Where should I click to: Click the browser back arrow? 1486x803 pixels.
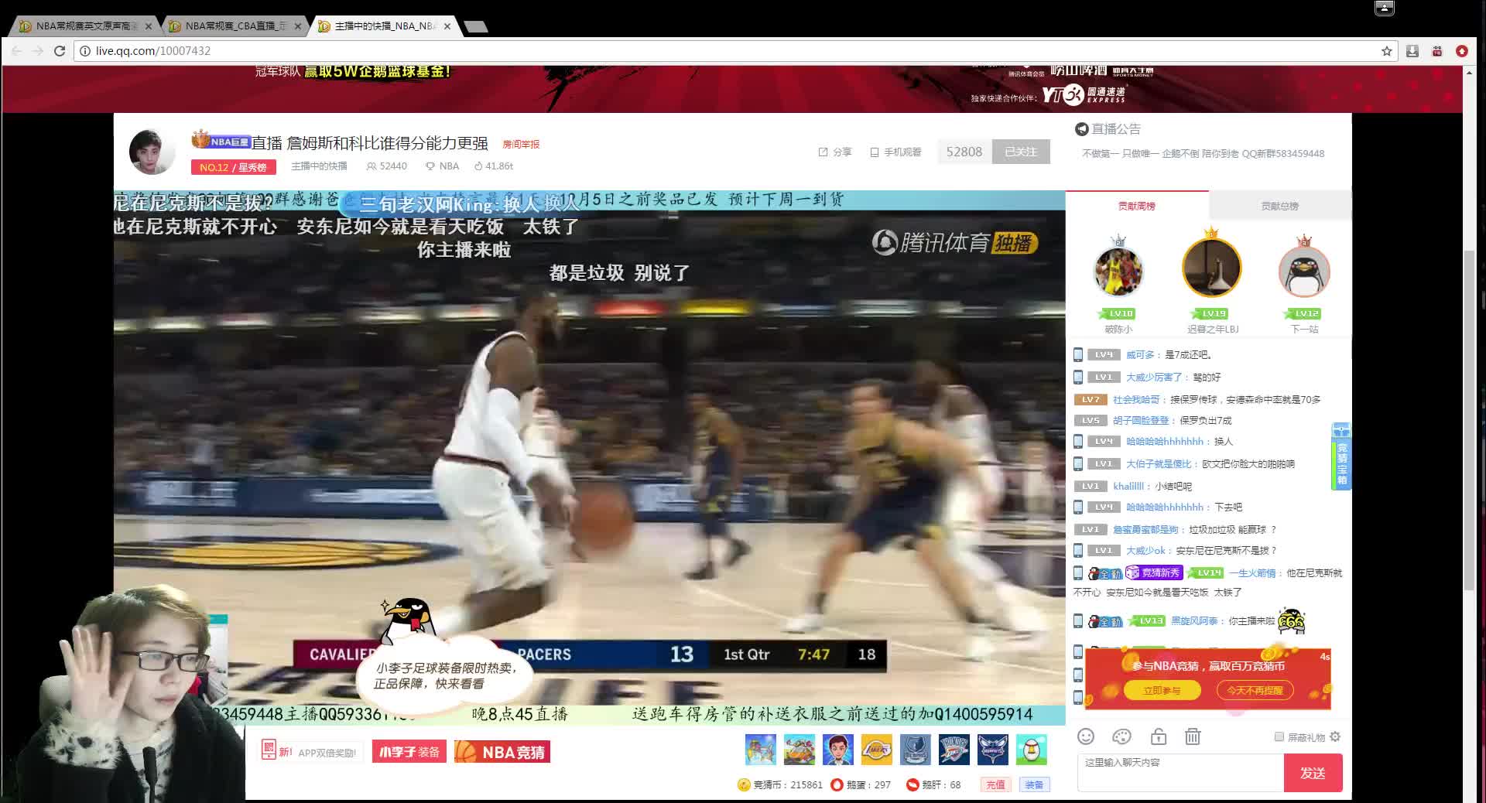pos(17,51)
